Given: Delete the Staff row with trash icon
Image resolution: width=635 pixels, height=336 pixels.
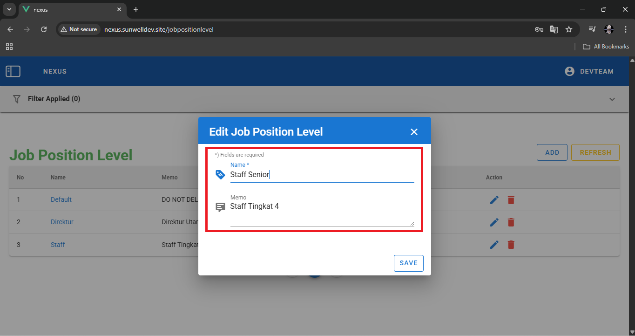Looking at the screenshot, I should click(511, 245).
